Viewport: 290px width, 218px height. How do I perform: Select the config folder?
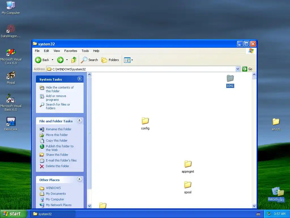(145, 124)
